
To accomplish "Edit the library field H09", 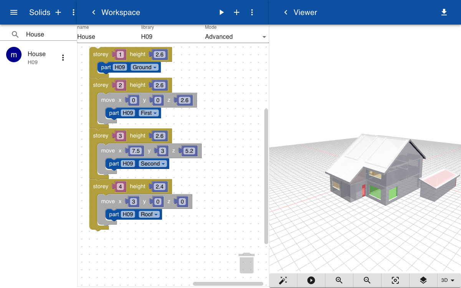I will (172, 37).
